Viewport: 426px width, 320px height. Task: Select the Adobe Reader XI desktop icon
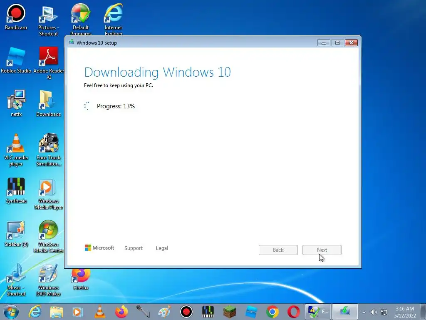tap(49, 63)
